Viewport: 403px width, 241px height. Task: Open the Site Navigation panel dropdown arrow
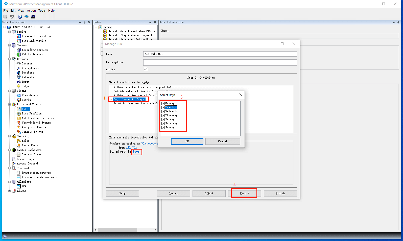(80, 22)
